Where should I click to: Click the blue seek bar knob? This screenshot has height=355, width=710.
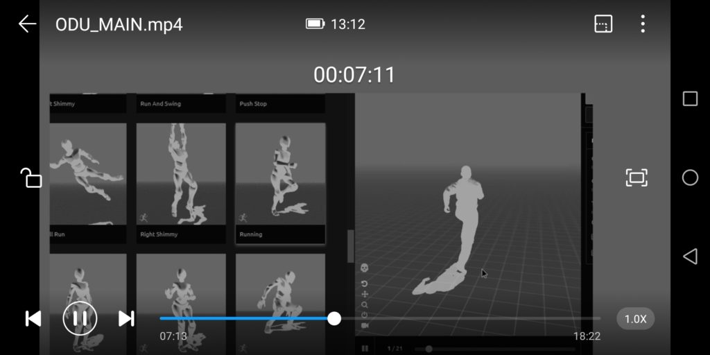pyautogui.click(x=334, y=318)
